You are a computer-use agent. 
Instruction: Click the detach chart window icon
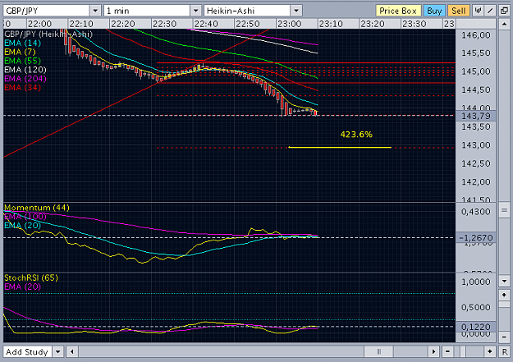[x=504, y=11]
